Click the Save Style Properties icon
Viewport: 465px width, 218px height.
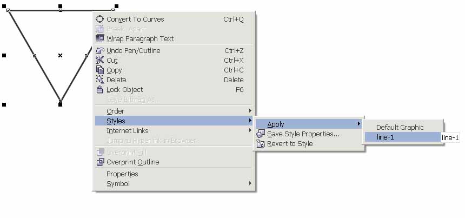[x=261, y=134]
